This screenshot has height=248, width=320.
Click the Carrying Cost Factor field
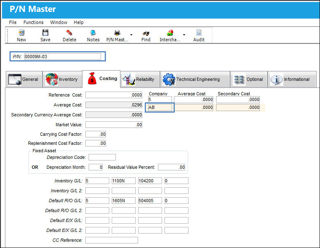coord(96,134)
